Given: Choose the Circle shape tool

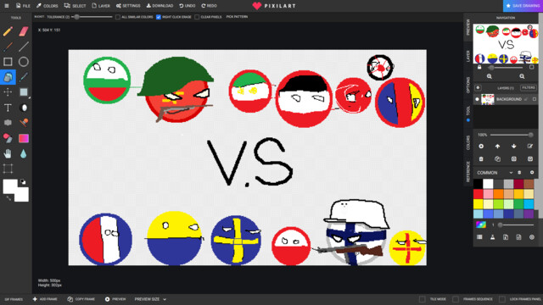Looking at the screenshot, I should [x=24, y=62].
